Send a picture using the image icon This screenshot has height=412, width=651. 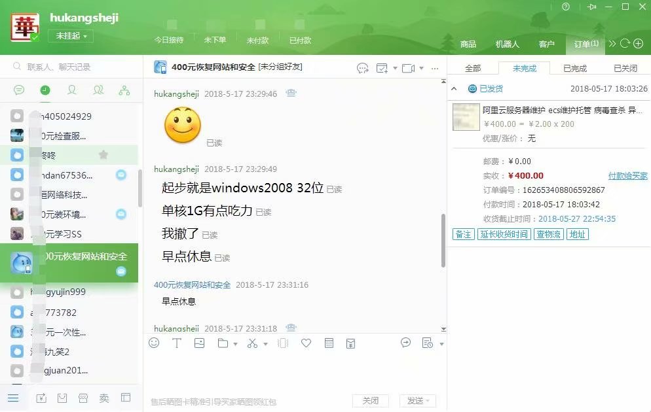tap(199, 343)
